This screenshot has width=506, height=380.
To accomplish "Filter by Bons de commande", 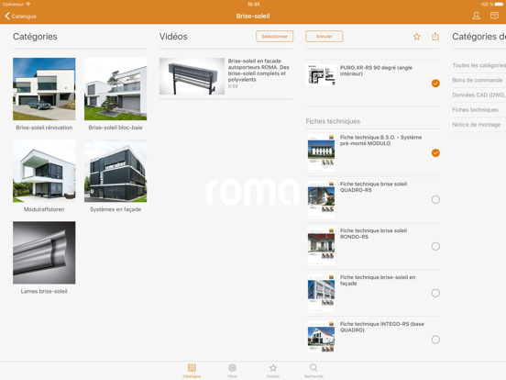I will point(478,80).
